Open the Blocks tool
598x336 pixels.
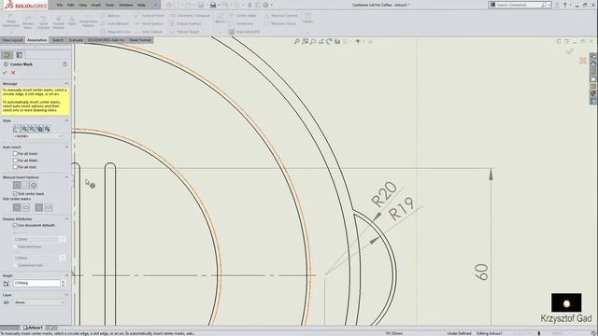pos(221,19)
